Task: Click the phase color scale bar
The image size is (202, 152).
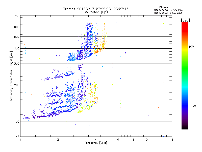Action: [185, 75]
